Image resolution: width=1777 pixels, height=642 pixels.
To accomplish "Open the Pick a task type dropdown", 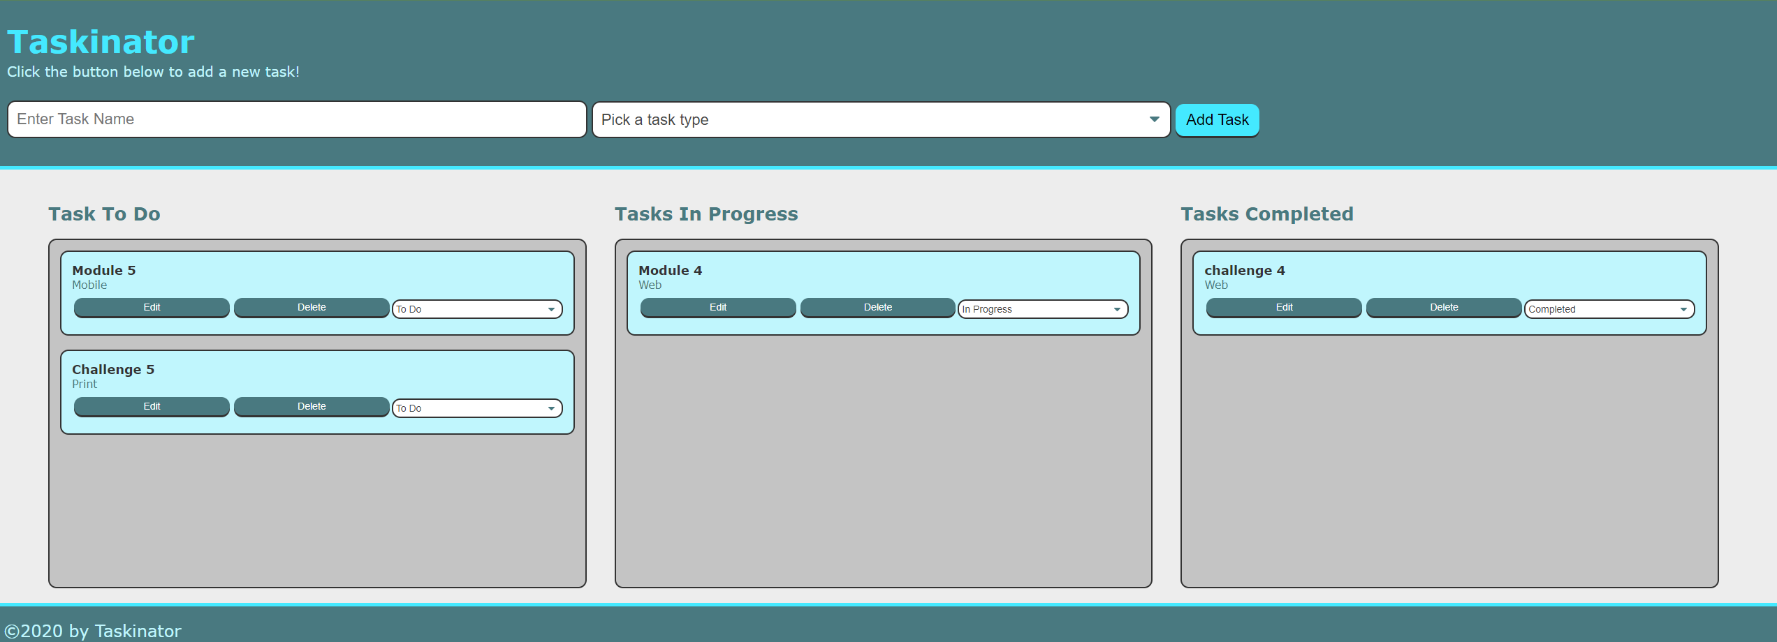I will (x=881, y=120).
